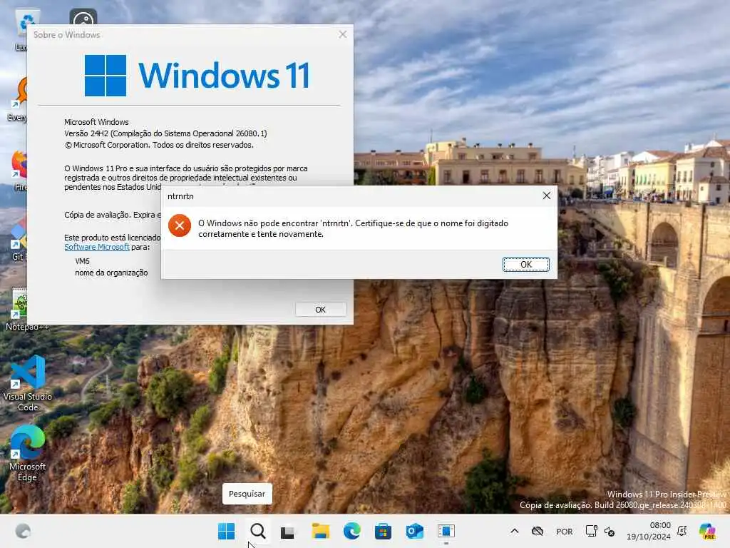Click the Pesquisar search icon on taskbar
Screen dimensions: 730x548
point(257,531)
